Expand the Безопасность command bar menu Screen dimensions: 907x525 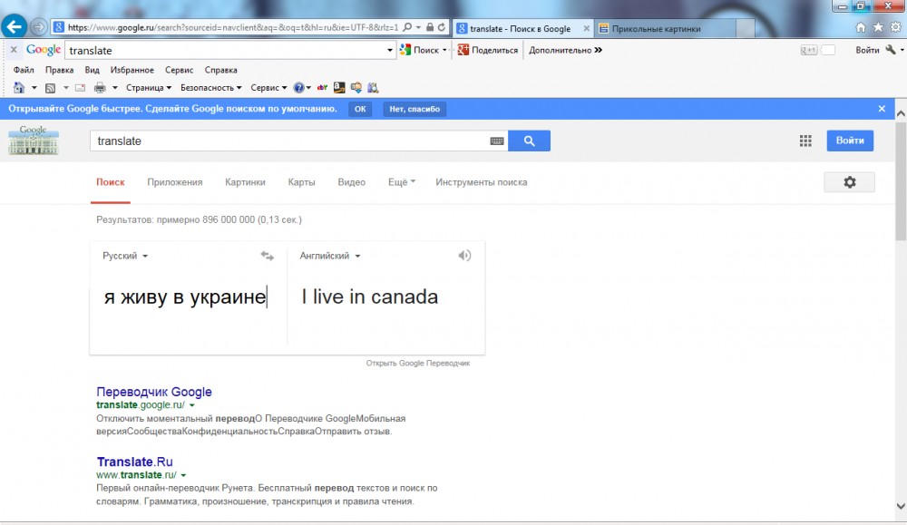210,88
